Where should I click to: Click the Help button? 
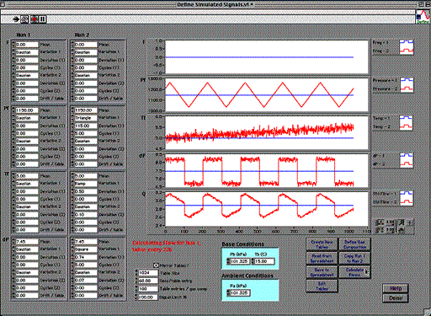tap(396, 288)
